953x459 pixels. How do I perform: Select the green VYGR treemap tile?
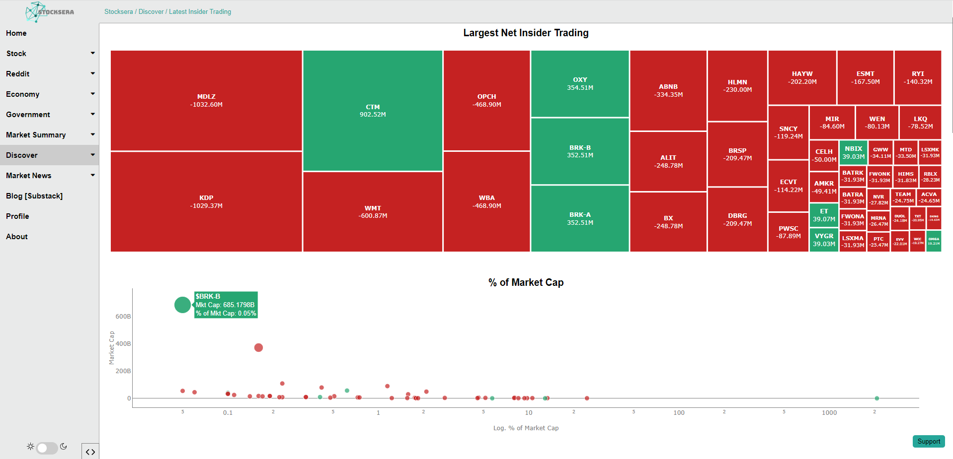(824, 240)
